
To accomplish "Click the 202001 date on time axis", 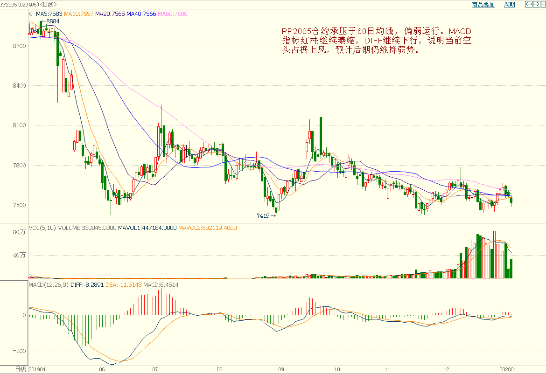I will pyautogui.click(x=507, y=369).
